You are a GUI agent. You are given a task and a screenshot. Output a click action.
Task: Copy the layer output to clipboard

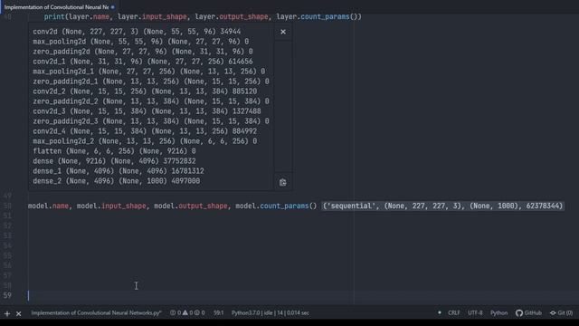tap(283, 182)
